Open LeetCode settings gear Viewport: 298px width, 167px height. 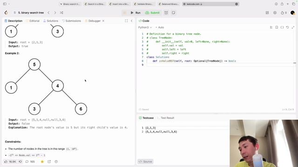[275, 13]
